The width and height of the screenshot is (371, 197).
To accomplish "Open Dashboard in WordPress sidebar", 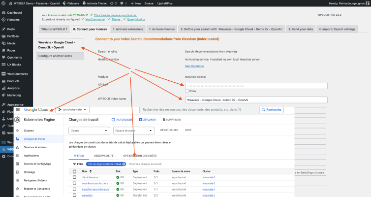I will (14, 13).
